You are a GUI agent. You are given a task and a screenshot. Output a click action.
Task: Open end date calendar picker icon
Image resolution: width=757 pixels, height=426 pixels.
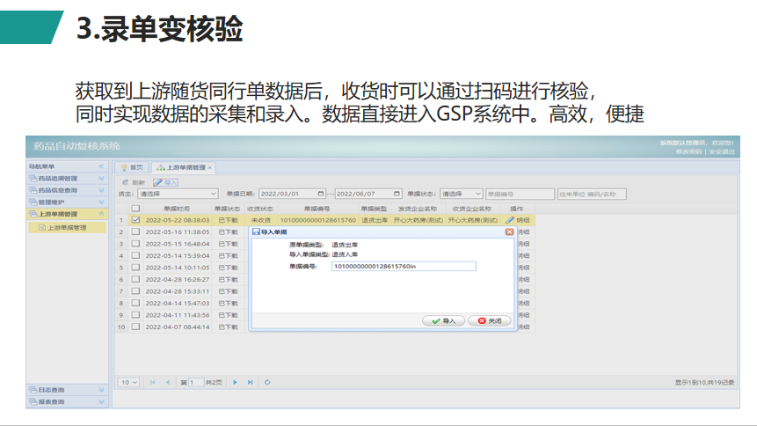click(398, 194)
